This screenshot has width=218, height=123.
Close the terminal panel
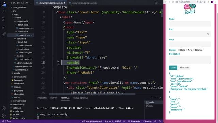point(160,98)
